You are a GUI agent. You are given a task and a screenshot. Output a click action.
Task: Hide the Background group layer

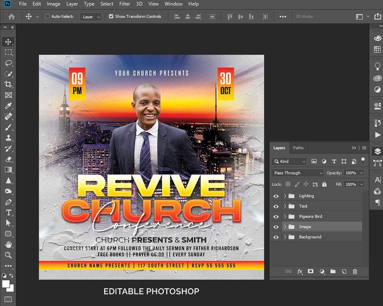click(276, 237)
